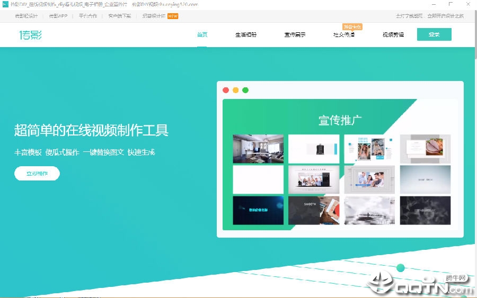Open the 视频剪辑 menu item
Image resolution: width=477 pixels, height=298 pixels.
click(393, 34)
